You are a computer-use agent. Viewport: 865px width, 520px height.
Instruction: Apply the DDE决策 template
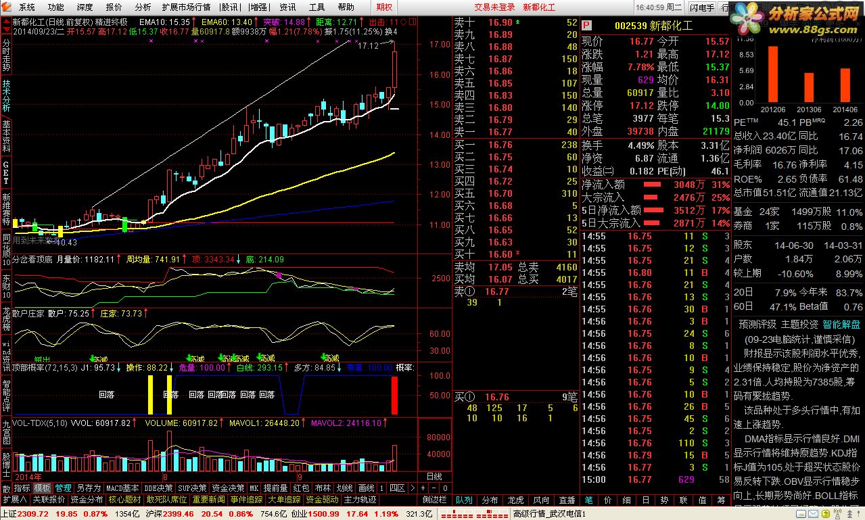[159, 488]
